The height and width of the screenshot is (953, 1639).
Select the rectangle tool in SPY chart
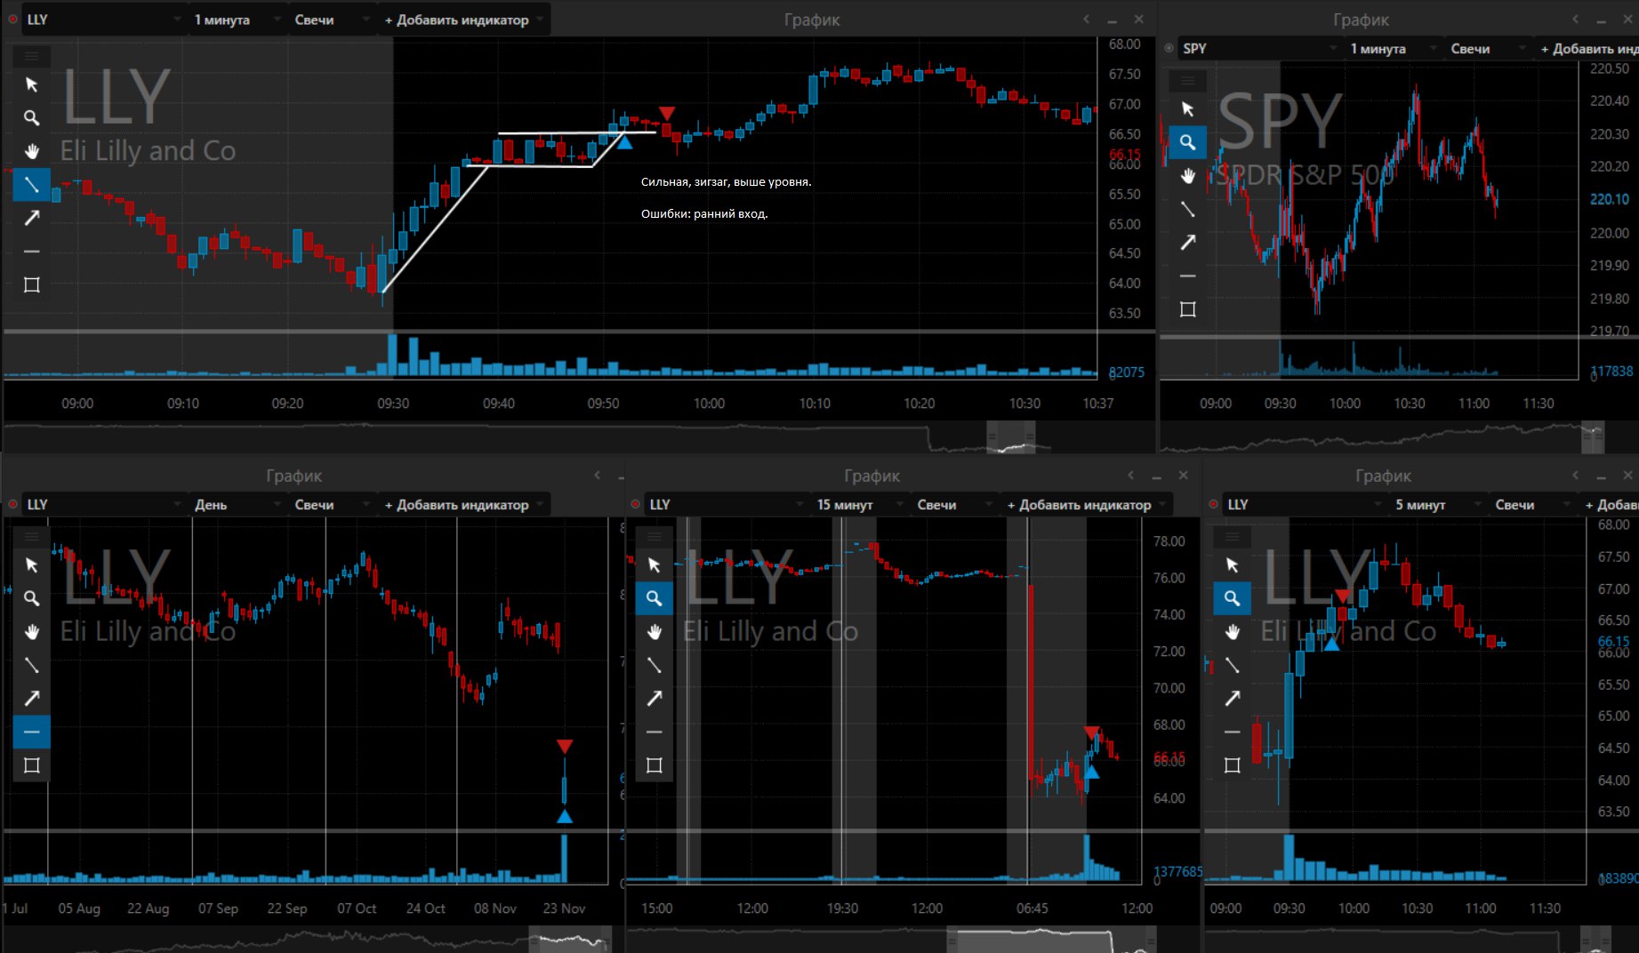point(1187,309)
